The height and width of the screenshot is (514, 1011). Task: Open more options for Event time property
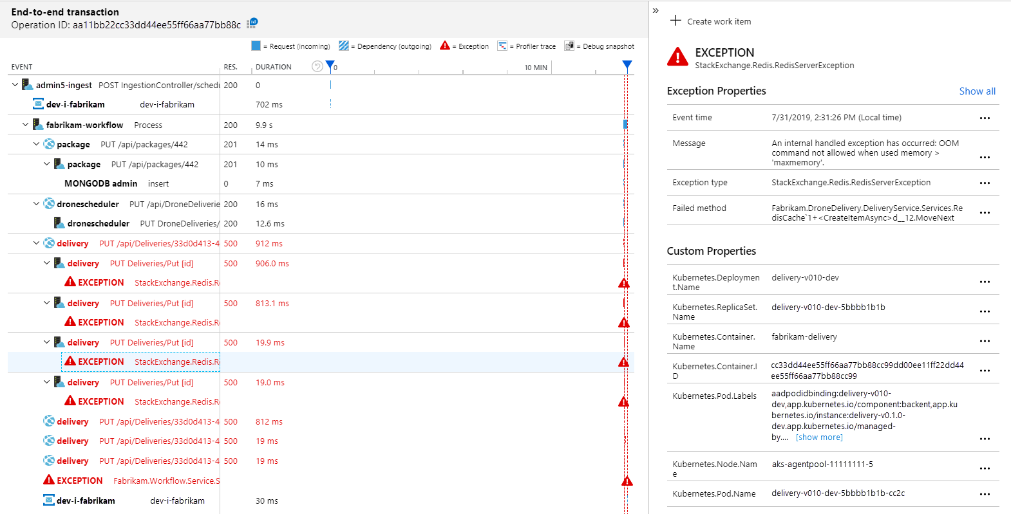tap(985, 118)
